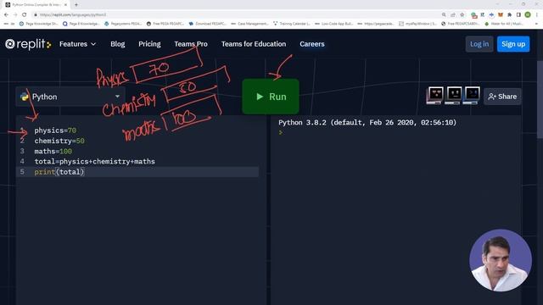Open Pega Knowledge Sh... bookmark

click(39, 24)
